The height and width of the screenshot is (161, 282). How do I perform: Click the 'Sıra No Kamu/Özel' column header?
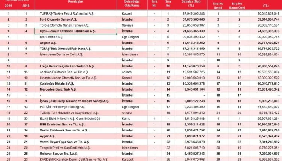click(x=237, y=6)
